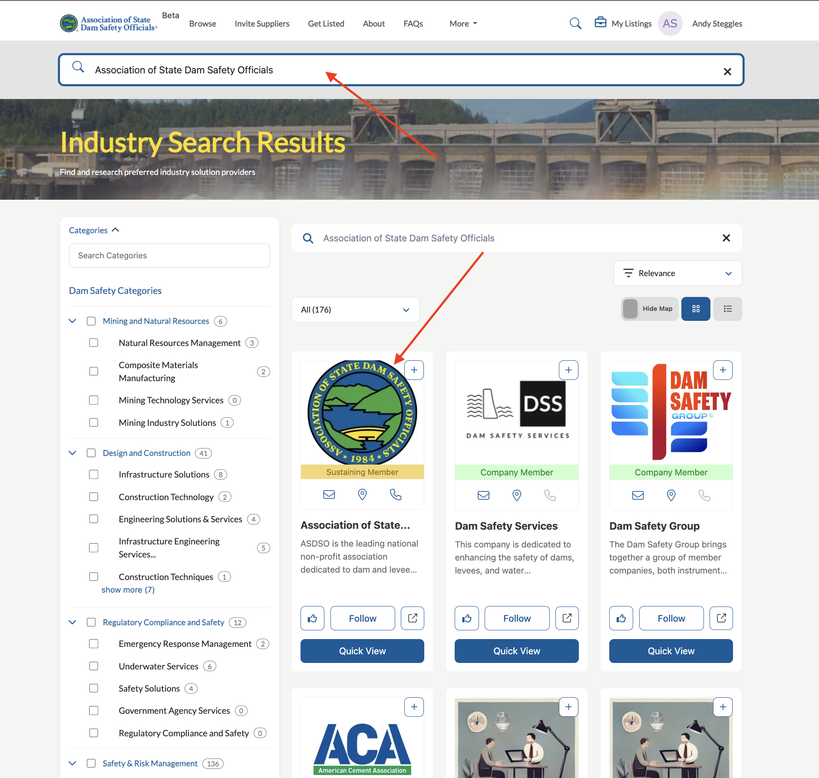Add Dam Safety Services with plus icon

tap(568, 370)
